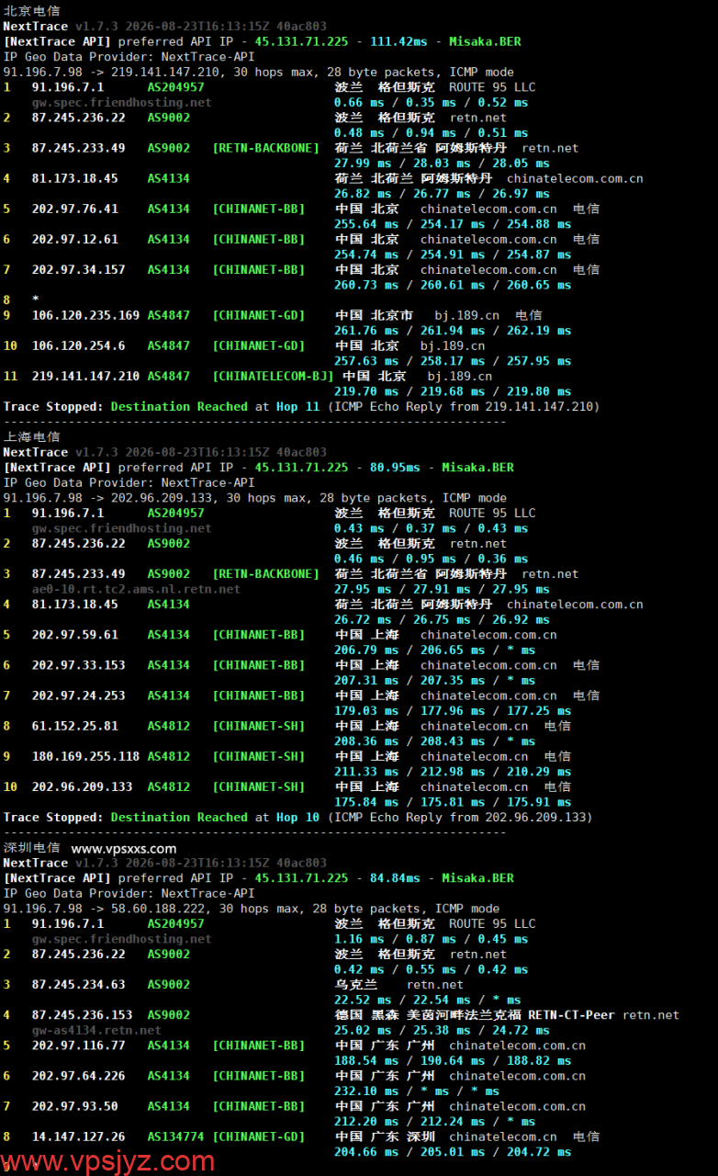
Task: Select latency line starting 219.70 ms
Action: coord(454,391)
